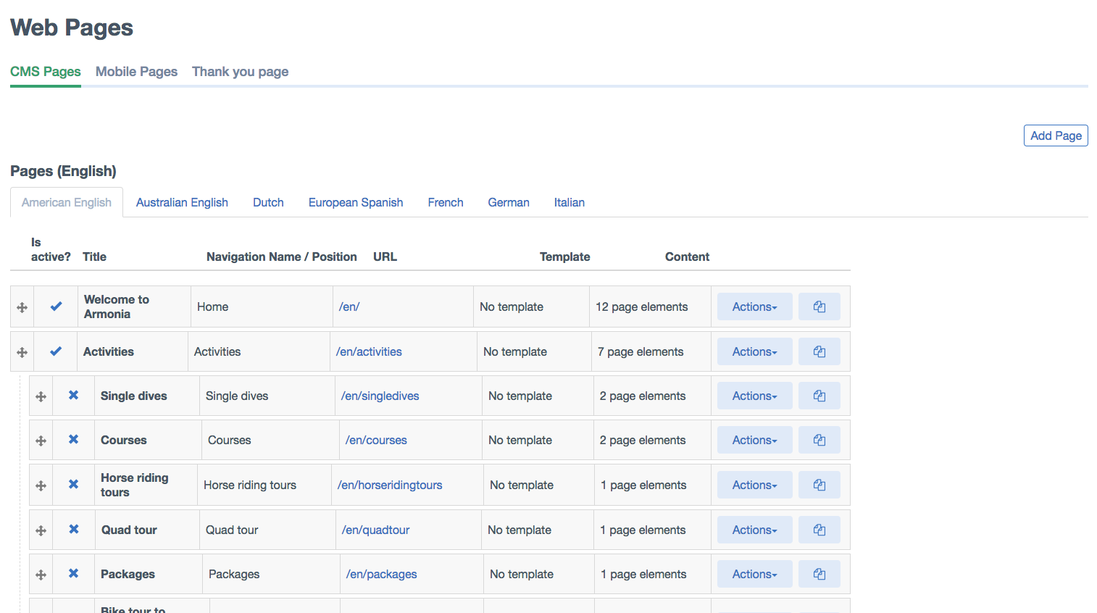
Task: Switch to the Mobile Pages tab
Action: click(x=136, y=72)
